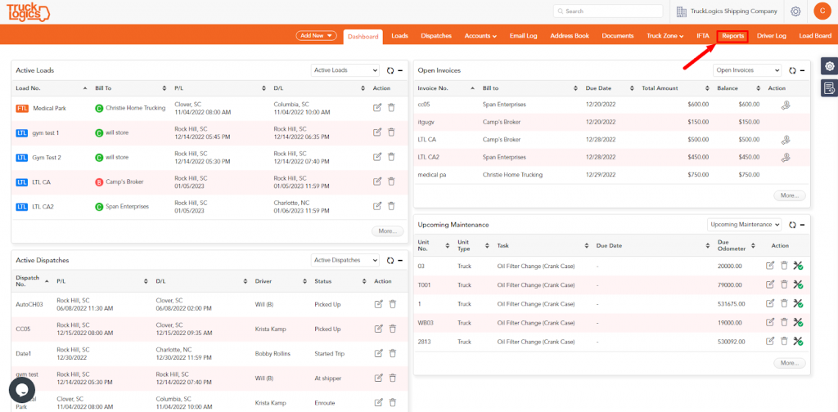838x412 pixels.
Task: Open the Reports tab
Action: tap(732, 36)
